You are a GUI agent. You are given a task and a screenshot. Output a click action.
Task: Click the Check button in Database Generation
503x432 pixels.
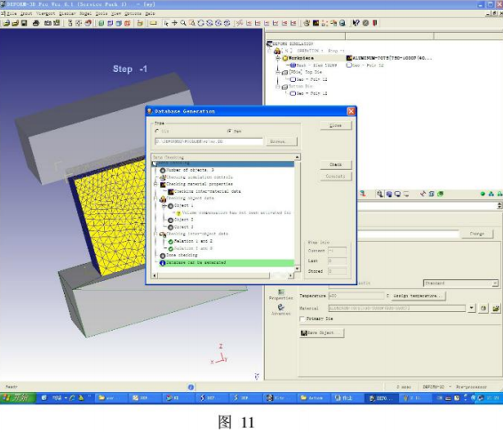(x=336, y=164)
